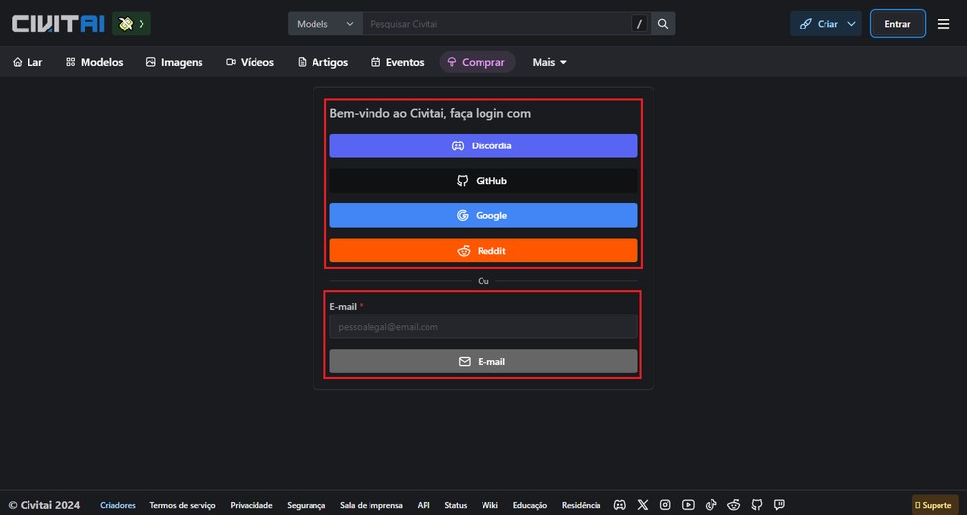Log in with the Google button
967x515 pixels.
pyautogui.click(x=483, y=215)
